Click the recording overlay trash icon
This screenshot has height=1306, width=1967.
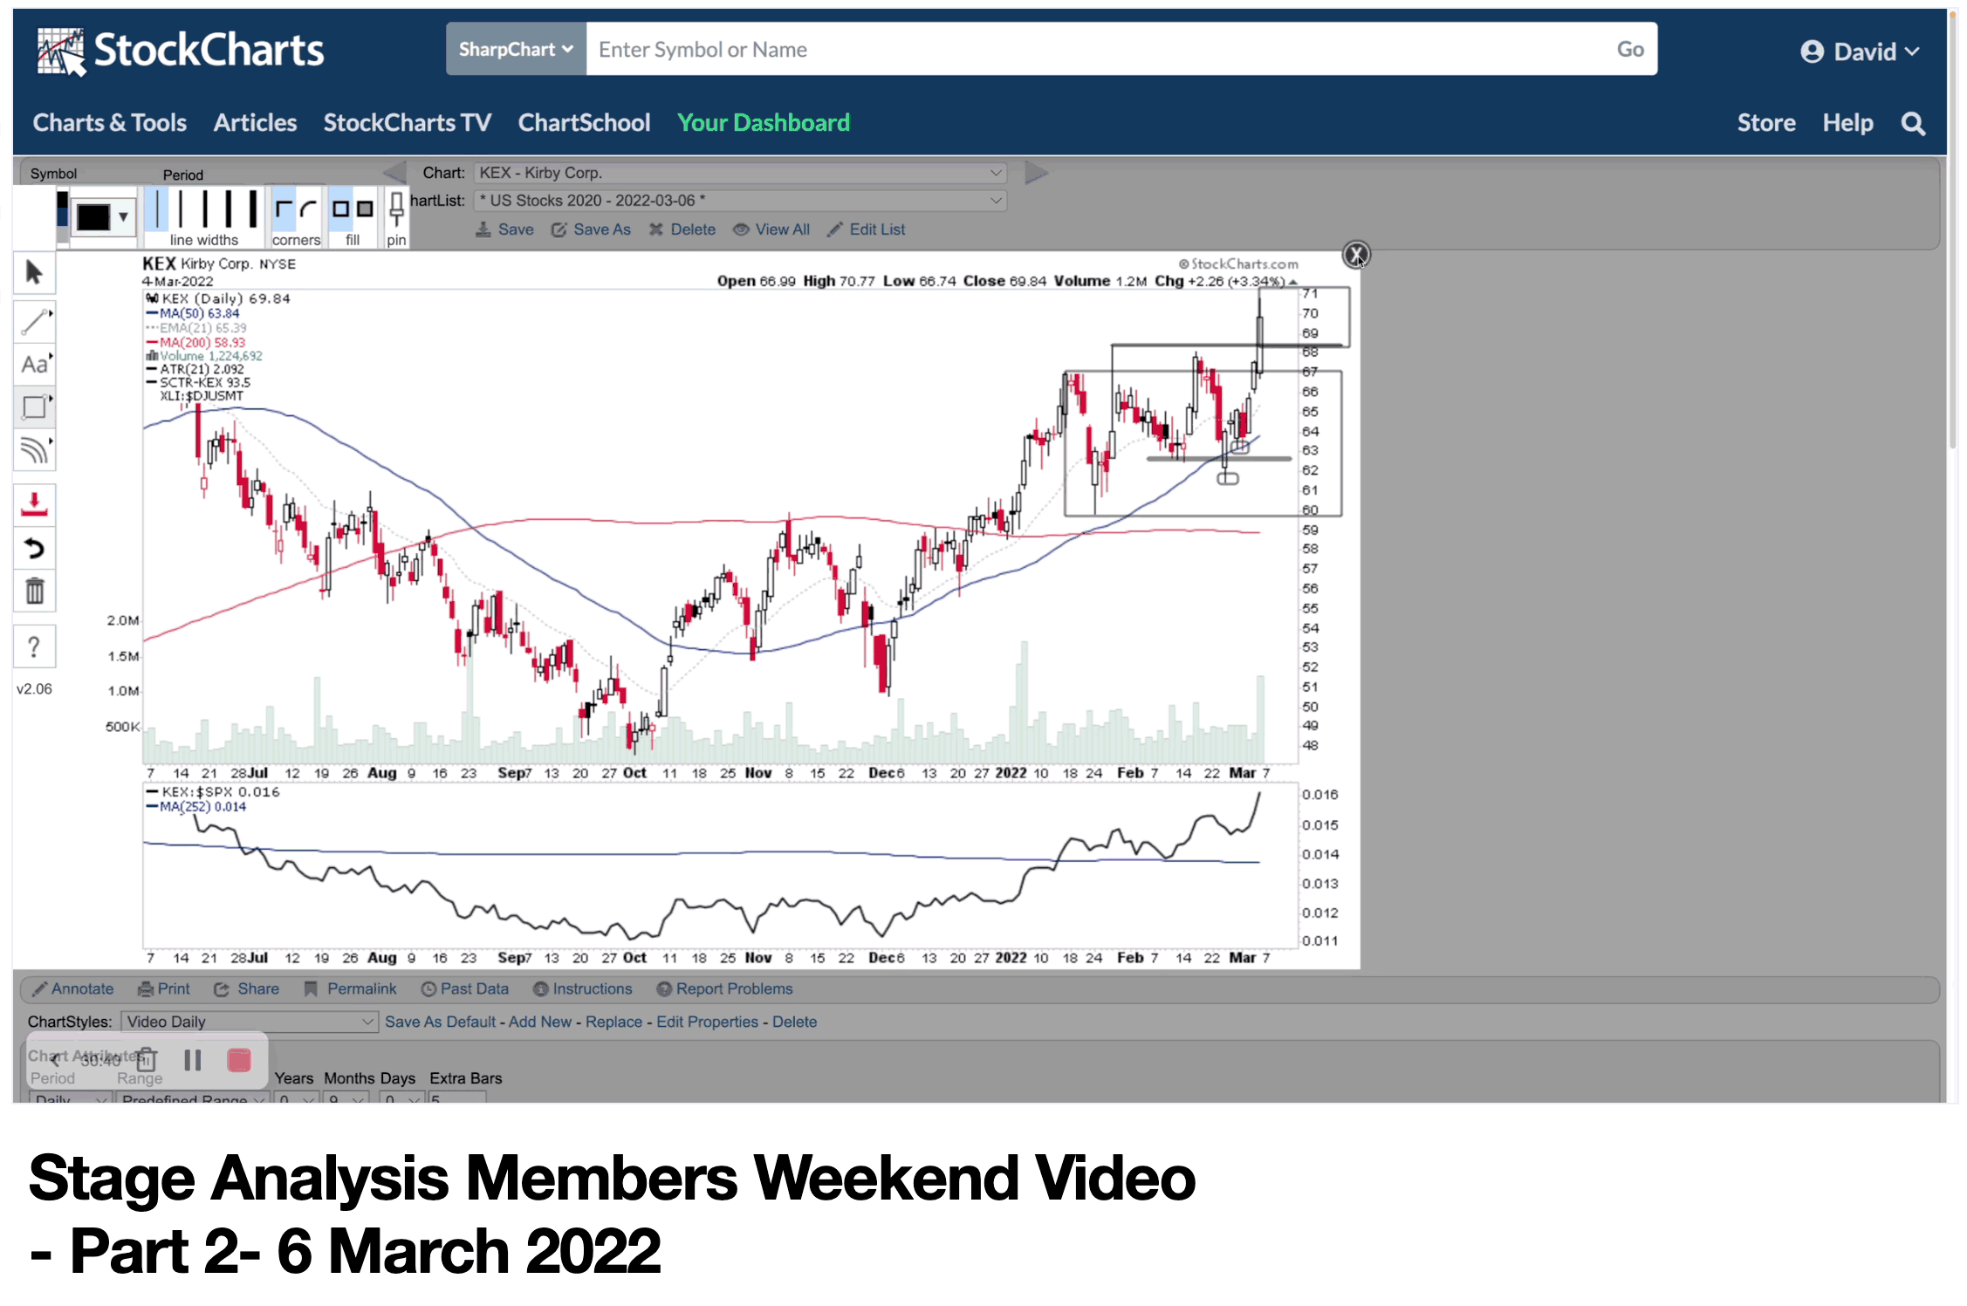pyautogui.click(x=147, y=1060)
